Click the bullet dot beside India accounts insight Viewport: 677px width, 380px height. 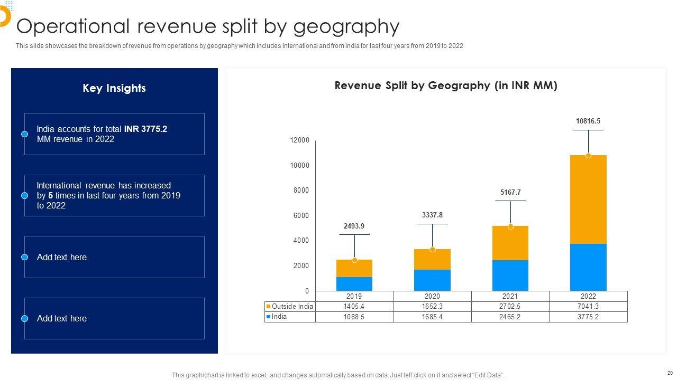(x=24, y=134)
